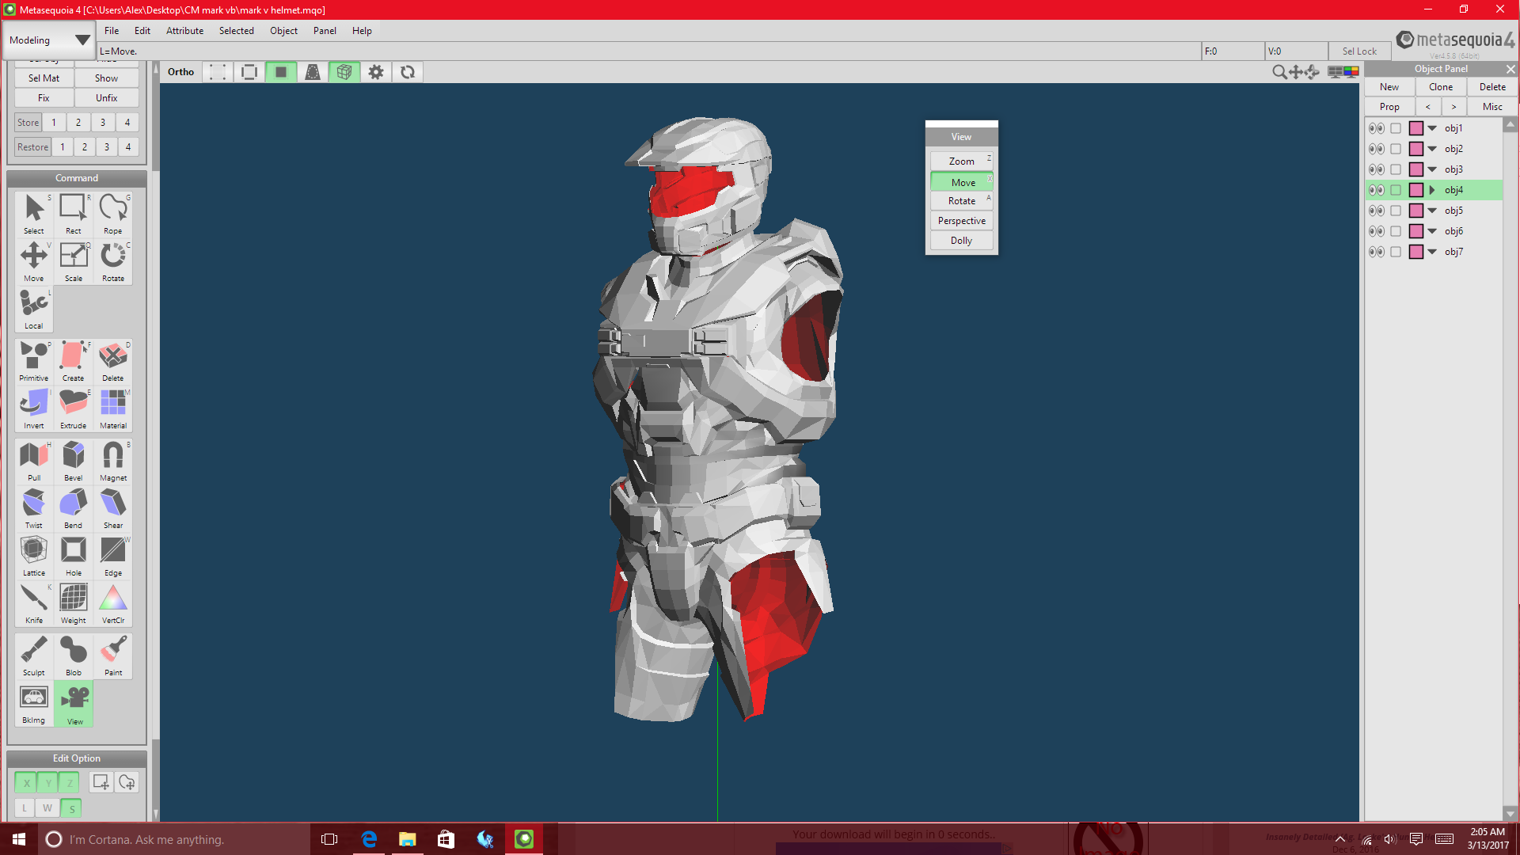The image size is (1520, 855).
Task: Select the Invert faces tool
Action: (34, 408)
